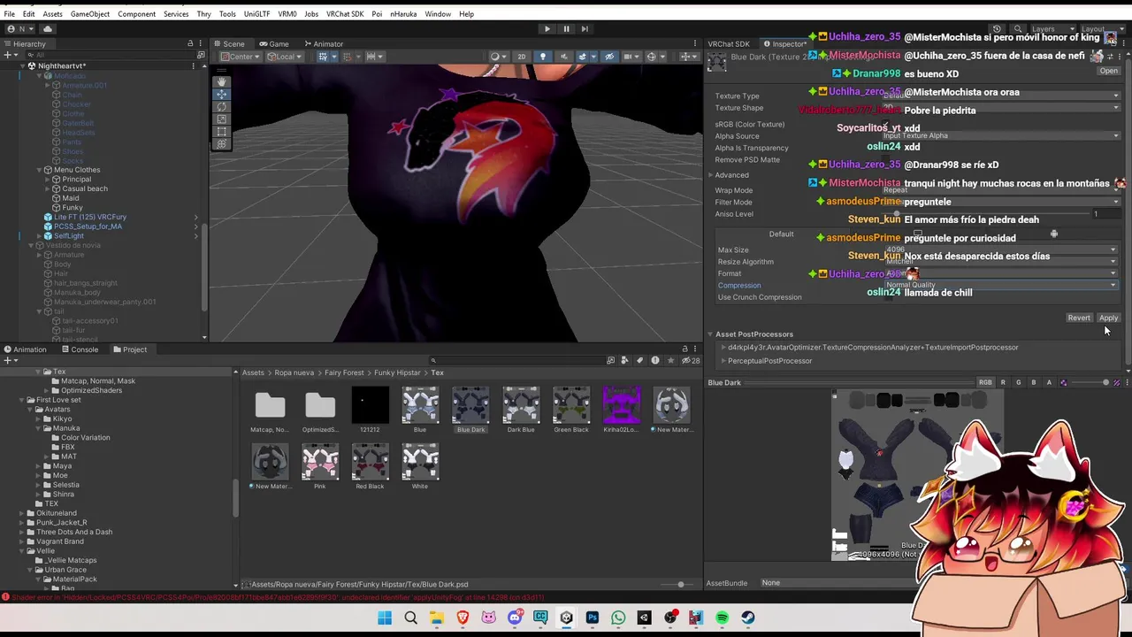Open the Component menu

tap(136, 14)
